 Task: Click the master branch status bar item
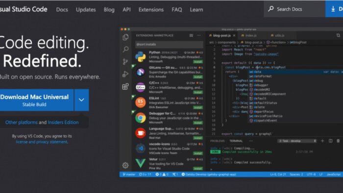pos(129,174)
